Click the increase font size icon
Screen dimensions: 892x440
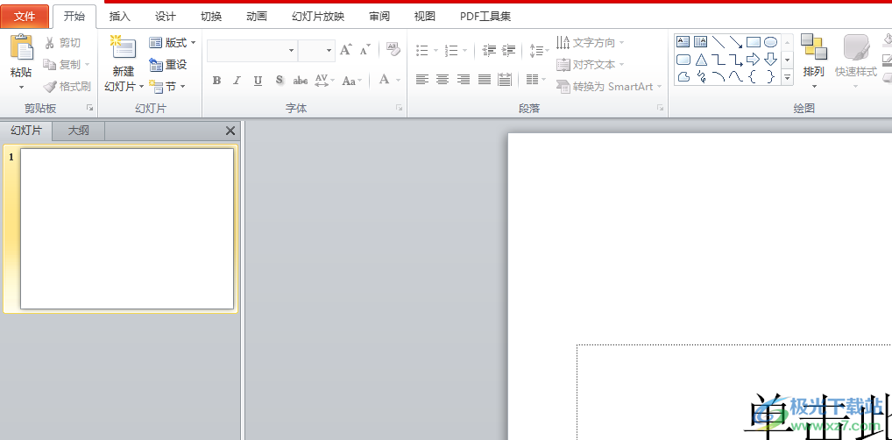tap(346, 51)
